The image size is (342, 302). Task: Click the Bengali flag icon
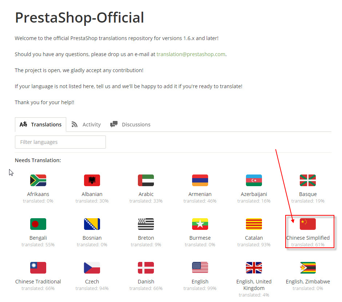tap(38, 224)
